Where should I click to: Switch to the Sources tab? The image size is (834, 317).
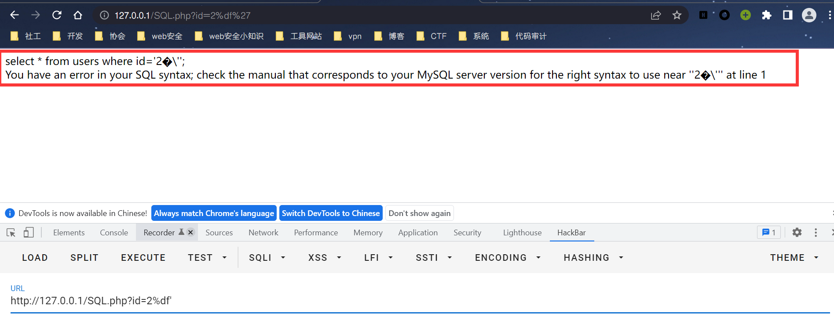pos(219,233)
